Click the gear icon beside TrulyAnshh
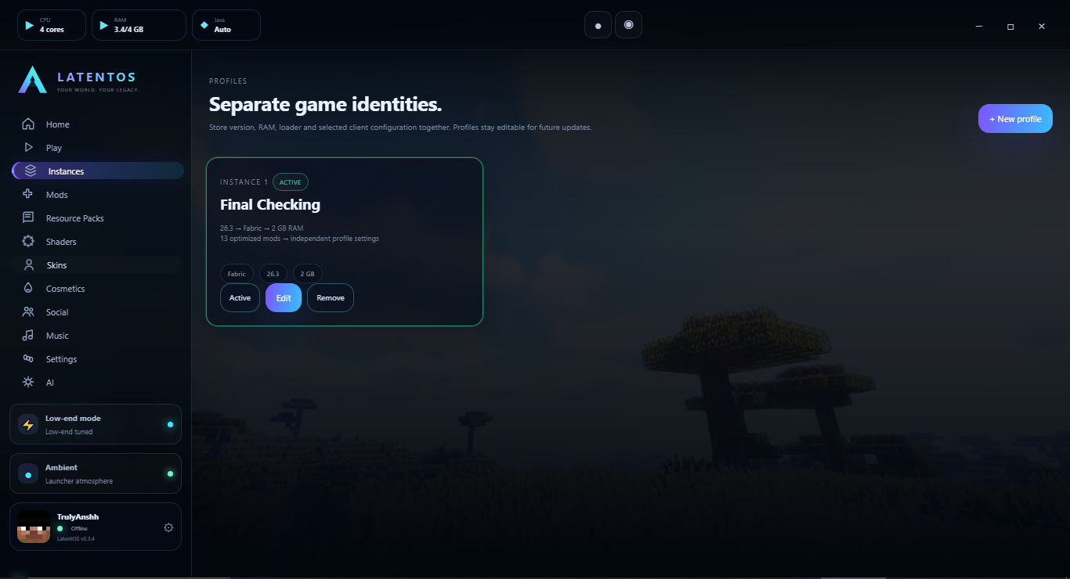 168,527
